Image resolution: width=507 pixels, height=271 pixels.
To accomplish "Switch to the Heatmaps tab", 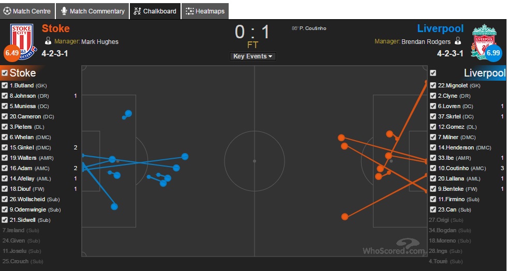I will pos(206,11).
